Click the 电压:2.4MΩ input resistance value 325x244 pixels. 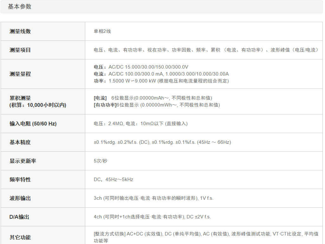coord(141,124)
